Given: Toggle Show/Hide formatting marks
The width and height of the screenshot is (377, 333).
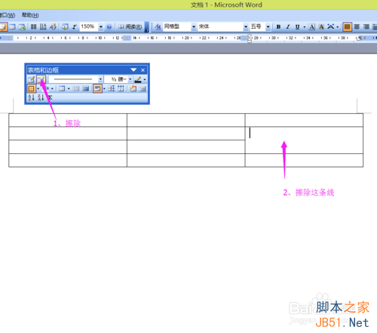Looking at the screenshot, I should pyautogui.click(x=75, y=26).
